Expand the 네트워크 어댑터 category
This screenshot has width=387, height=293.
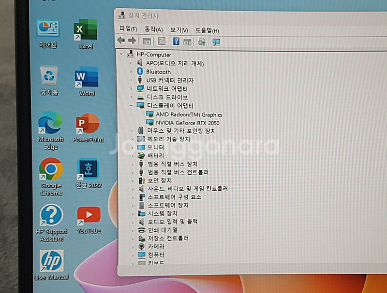[131, 88]
